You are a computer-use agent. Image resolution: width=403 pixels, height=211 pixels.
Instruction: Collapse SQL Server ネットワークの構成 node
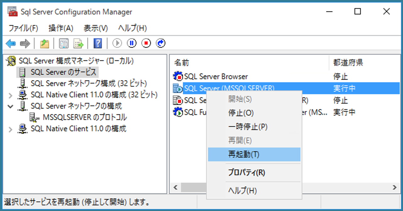click(10, 106)
